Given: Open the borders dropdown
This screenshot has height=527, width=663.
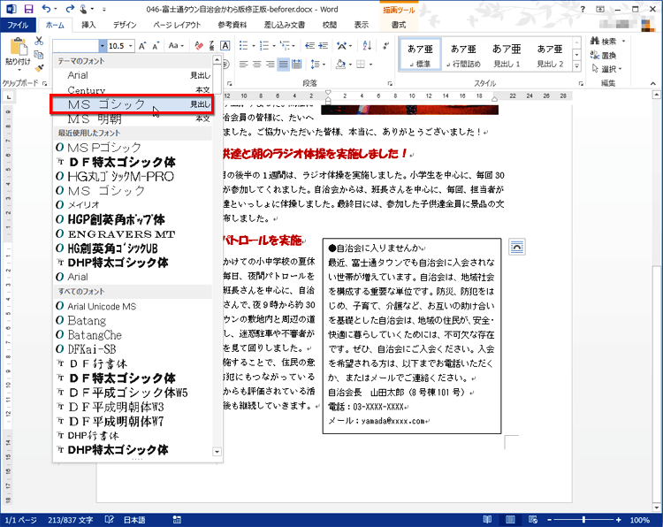Looking at the screenshot, I should pyautogui.click(x=370, y=65).
